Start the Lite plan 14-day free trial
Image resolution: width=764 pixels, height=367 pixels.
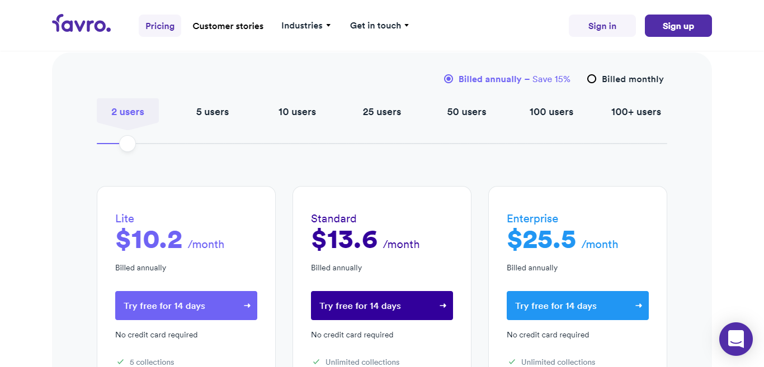[x=186, y=306]
